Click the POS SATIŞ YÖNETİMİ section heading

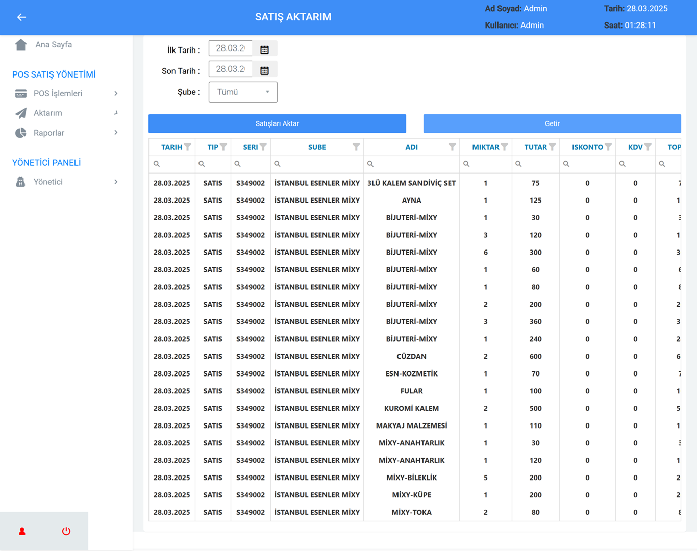(54, 74)
